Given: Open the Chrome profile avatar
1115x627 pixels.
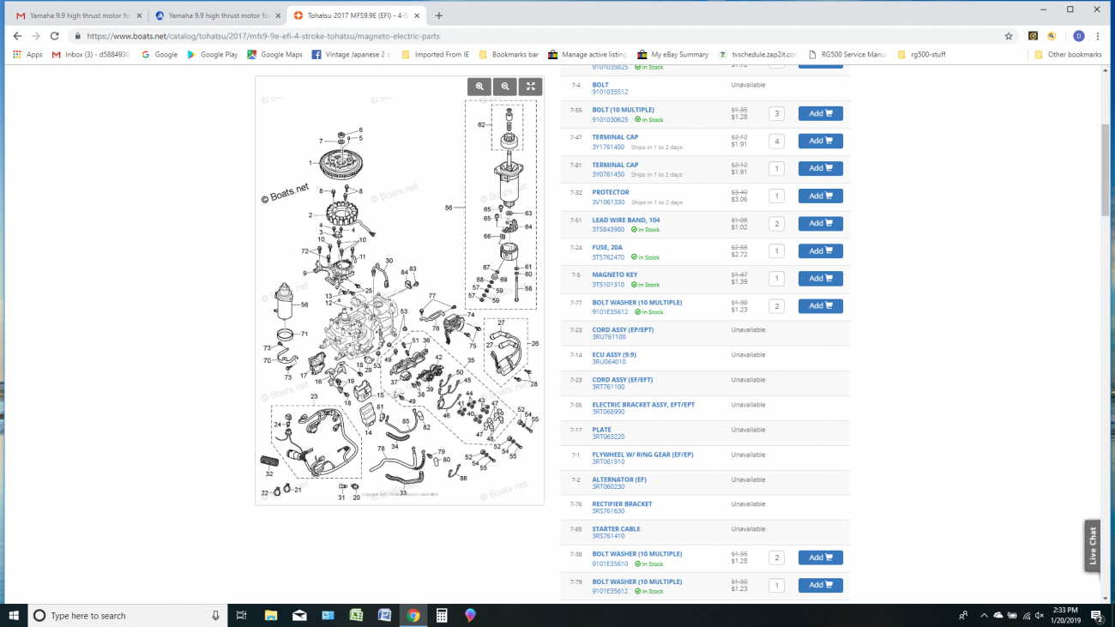Looking at the screenshot, I should [1079, 36].
